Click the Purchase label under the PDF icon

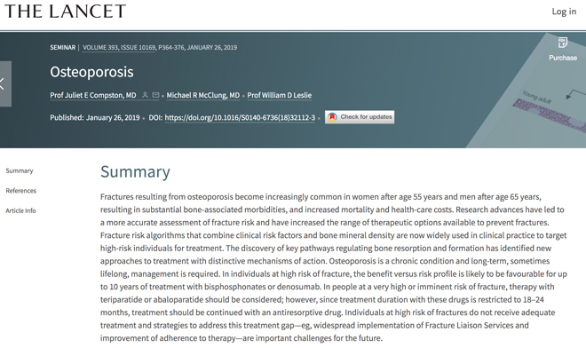(563, 58)
